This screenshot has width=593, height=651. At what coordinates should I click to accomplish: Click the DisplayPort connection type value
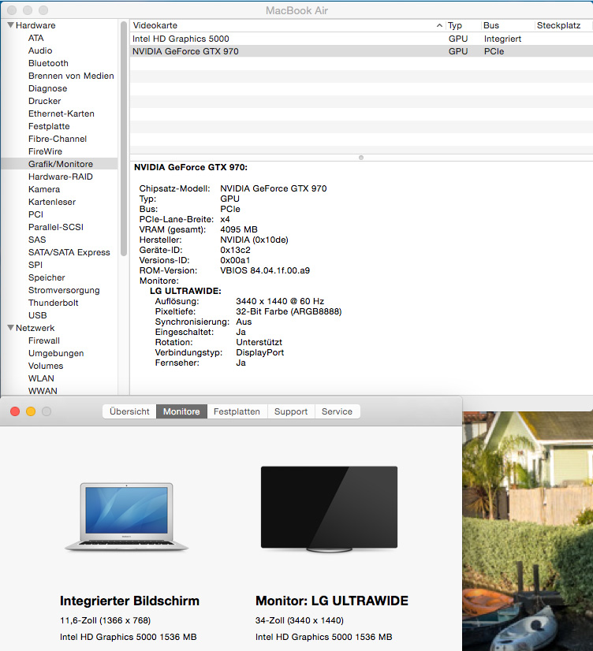260,352
